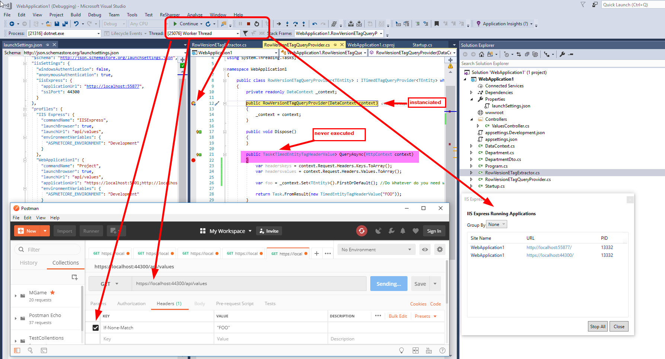The image size is (665, 359).
Task: Select the Step Into debug icon
Action: (287, 23)
